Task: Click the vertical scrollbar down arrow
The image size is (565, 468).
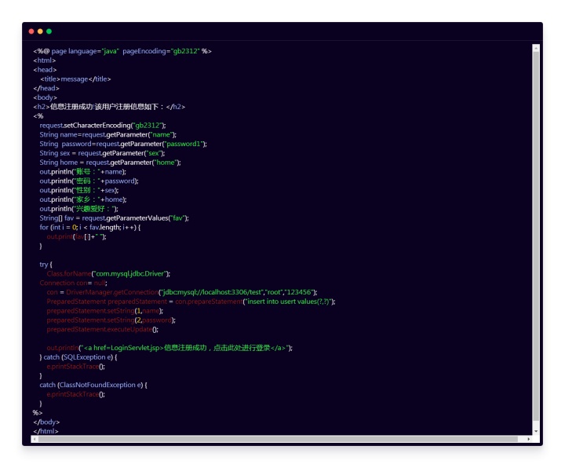Action: pyautogui.click(x=536, y=431)
